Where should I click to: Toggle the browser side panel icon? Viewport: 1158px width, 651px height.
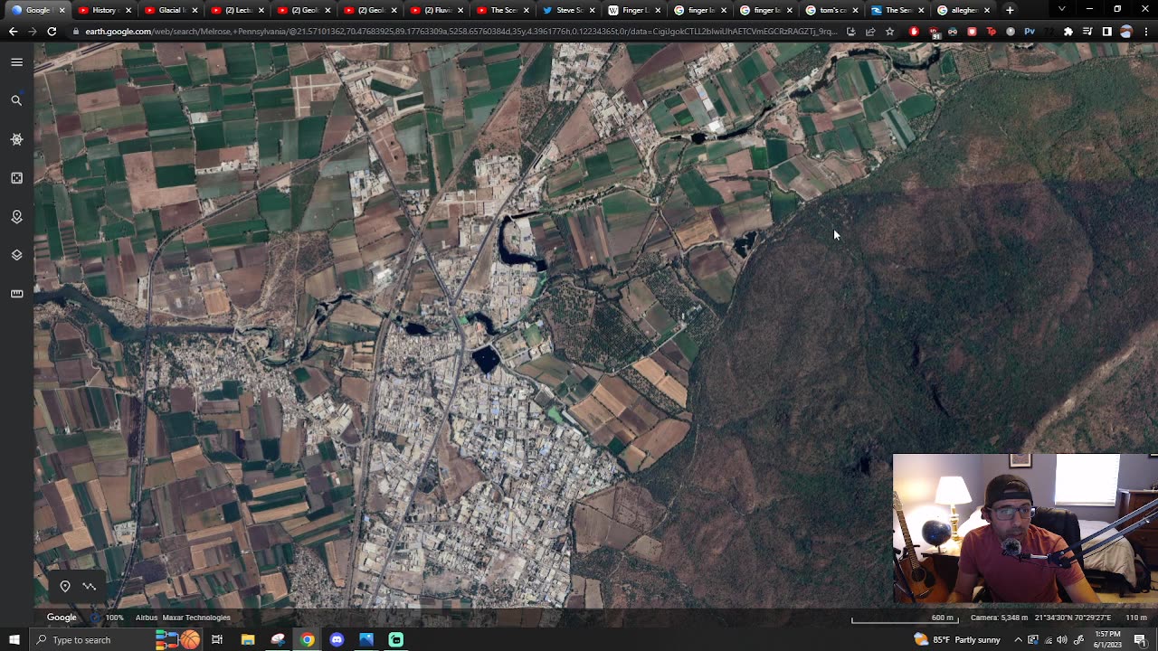tap(1106, 32)
